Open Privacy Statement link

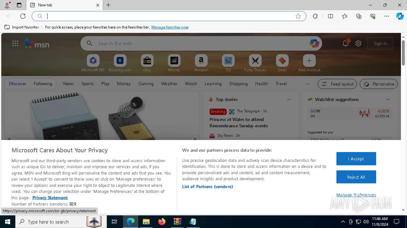[50, 198]
